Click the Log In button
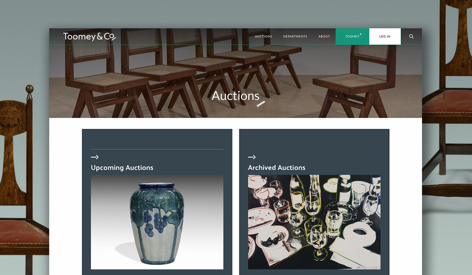This screenshot has height=275, width=472. pyautogui.click(x=385, y=37)
